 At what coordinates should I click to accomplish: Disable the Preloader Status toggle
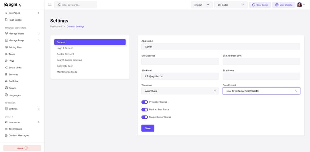pos(144,102)
